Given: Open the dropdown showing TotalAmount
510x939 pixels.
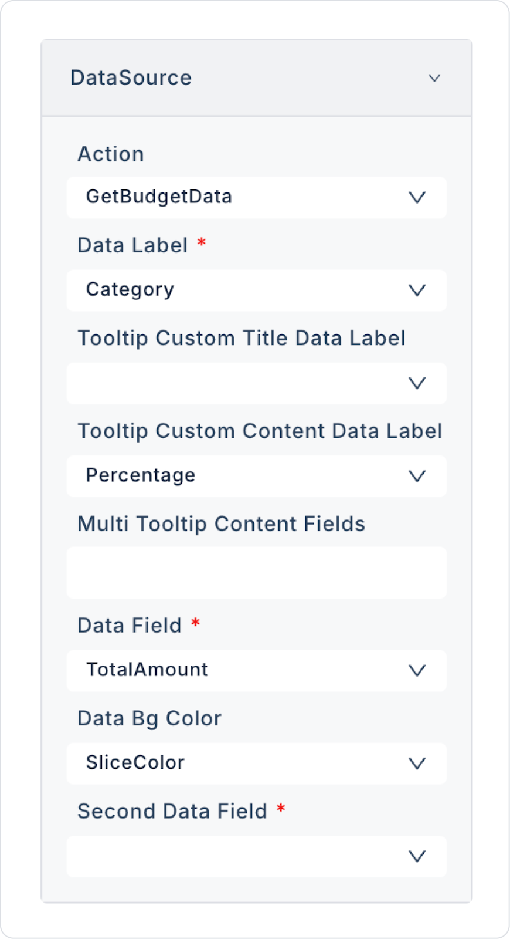Looking at the screenshot, I should 234,670.
